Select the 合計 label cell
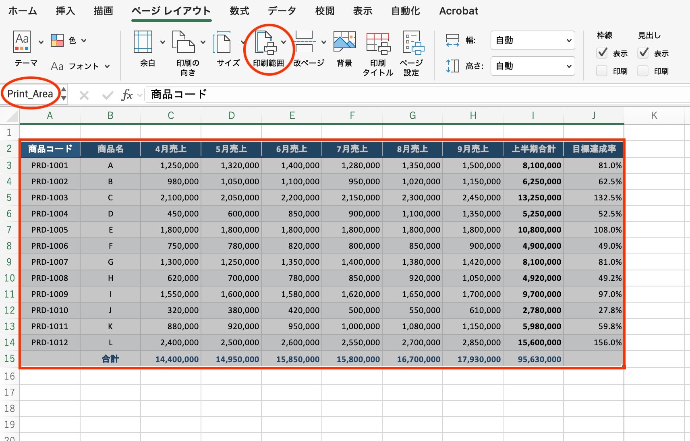The image size is (690, 441). [110, 359]
